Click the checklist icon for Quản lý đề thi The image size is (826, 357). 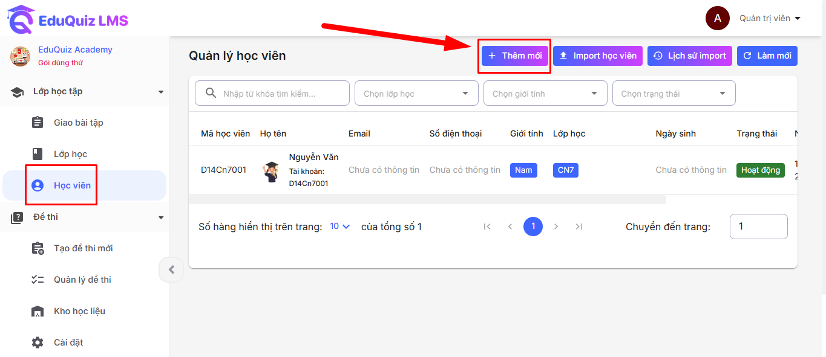click(38, 280)
